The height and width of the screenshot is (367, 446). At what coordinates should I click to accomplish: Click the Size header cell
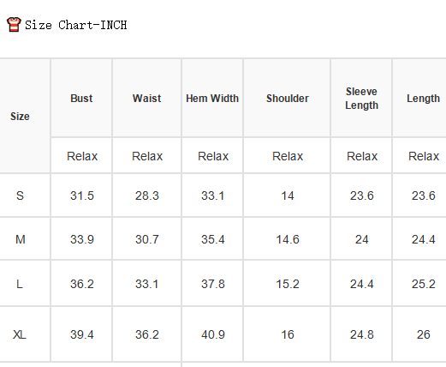point(20,117)
